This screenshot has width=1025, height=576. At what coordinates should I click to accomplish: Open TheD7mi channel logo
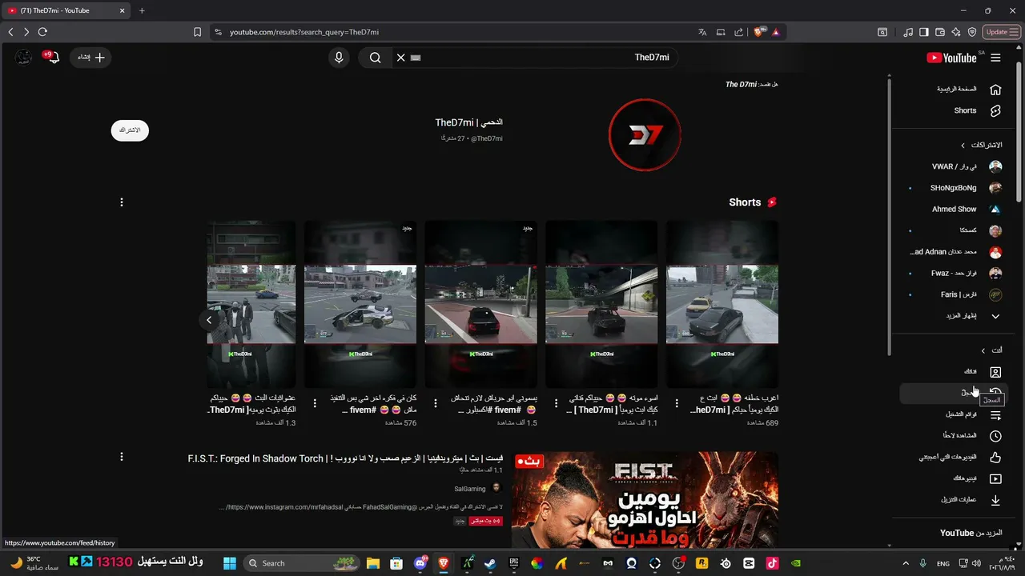(x=645, y=134)
